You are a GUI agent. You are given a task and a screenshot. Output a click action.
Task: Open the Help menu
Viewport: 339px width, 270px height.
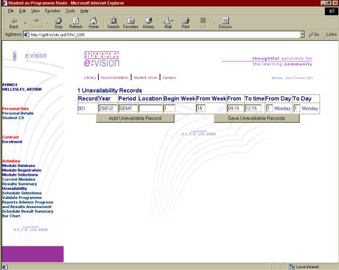coord(84,11)
